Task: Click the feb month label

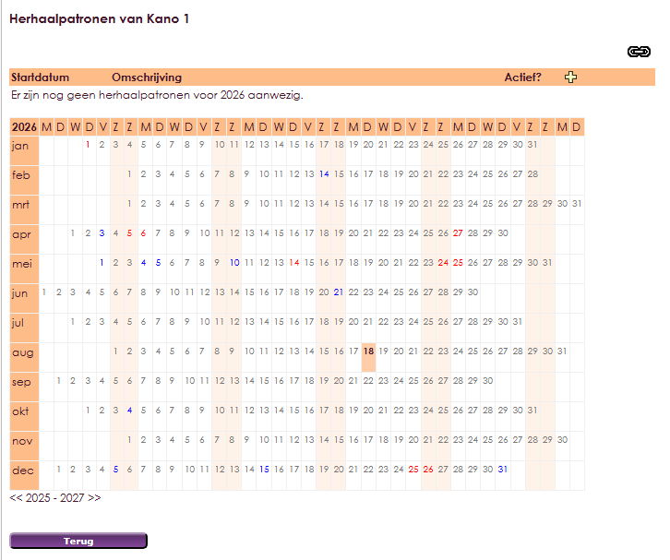Action: pyautogui.click(x=21, y=175)
